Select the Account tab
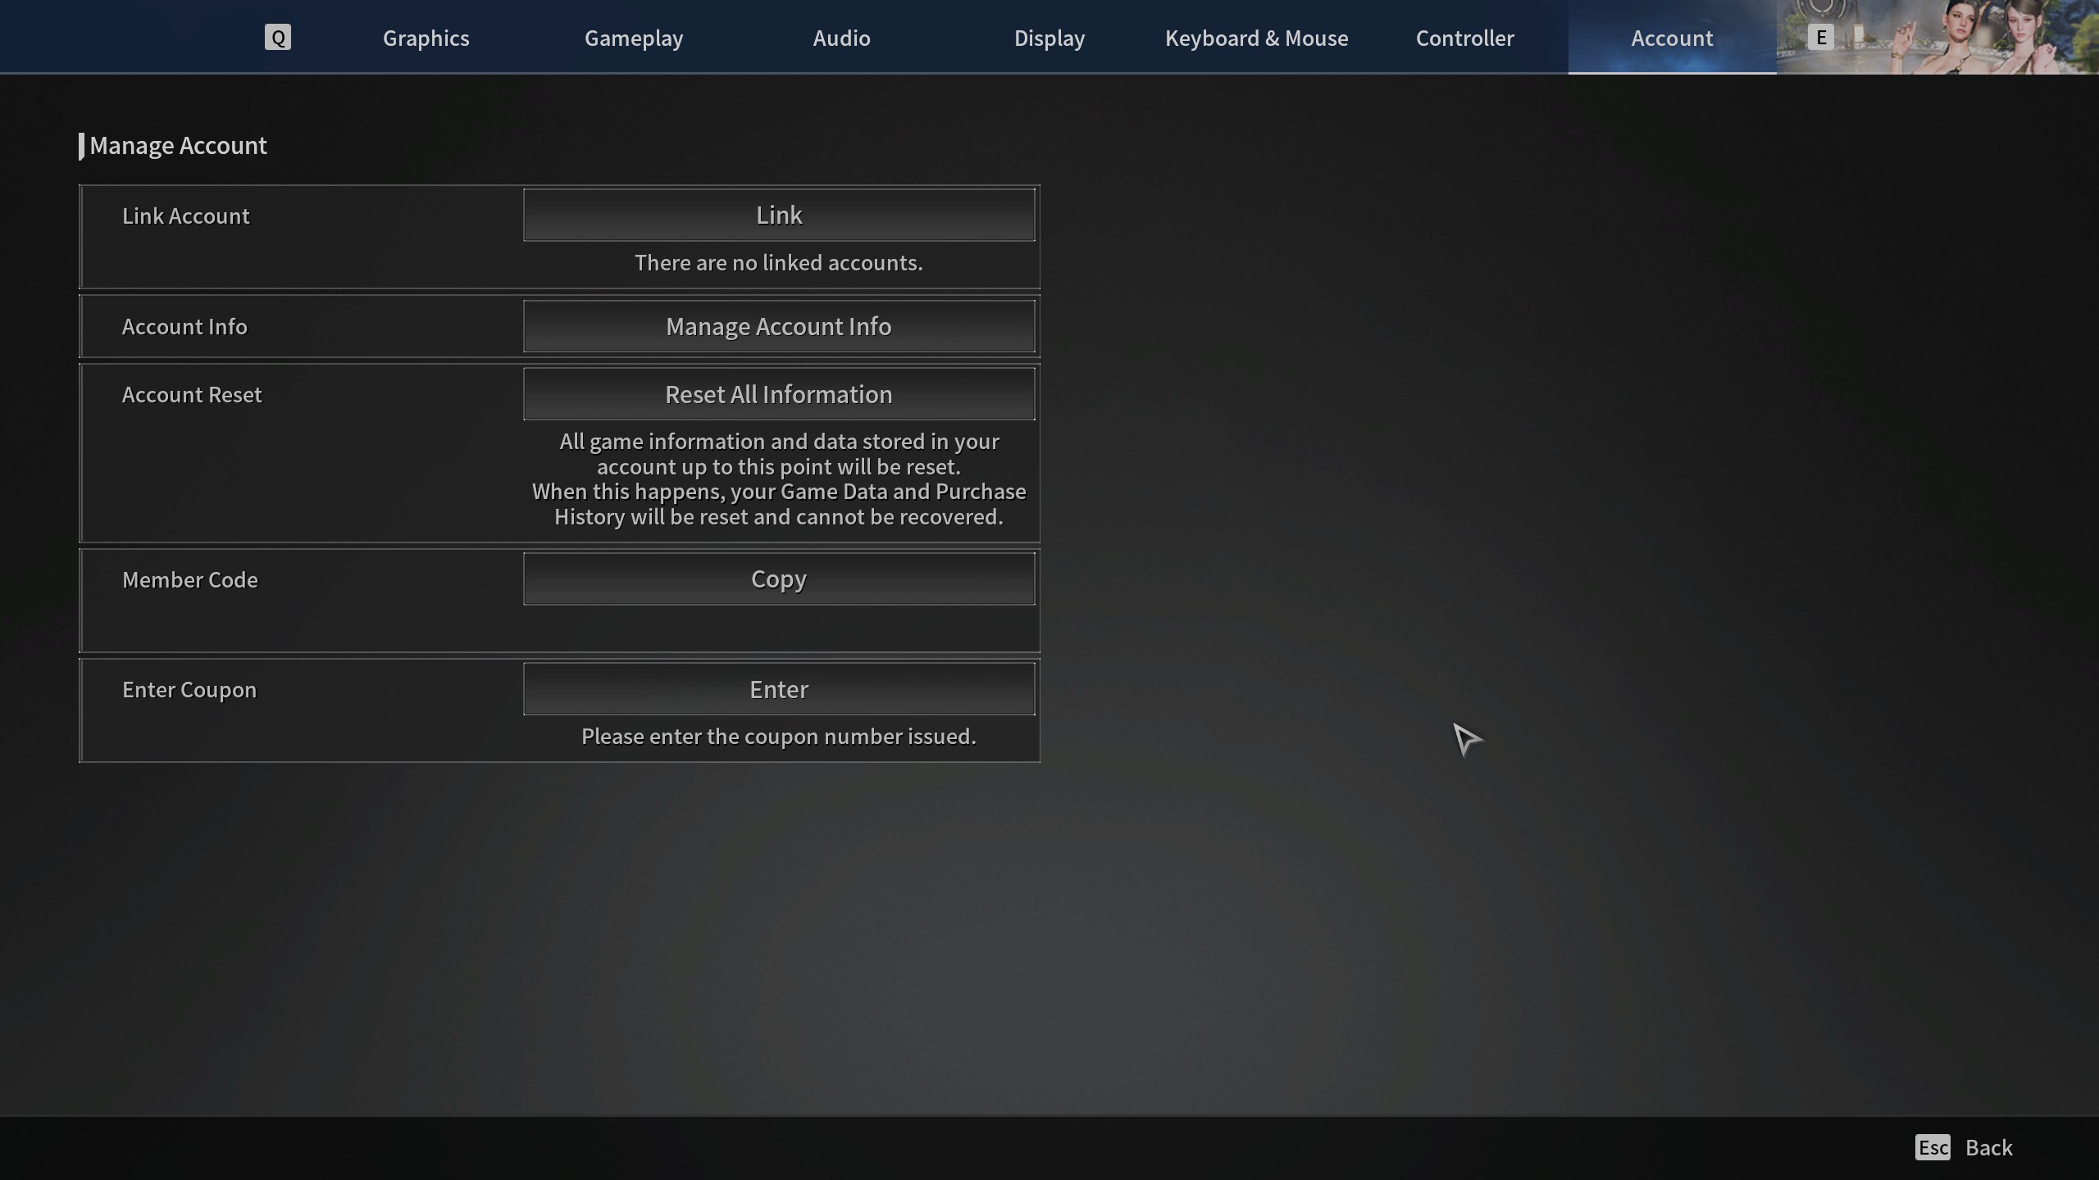This screenshot has width=2099, height=1180. tap(1672, 38)
